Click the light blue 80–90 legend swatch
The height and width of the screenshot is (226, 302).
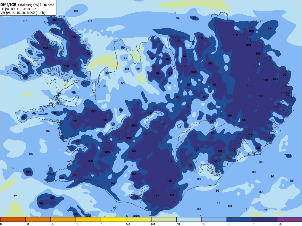tap(214, 219)
